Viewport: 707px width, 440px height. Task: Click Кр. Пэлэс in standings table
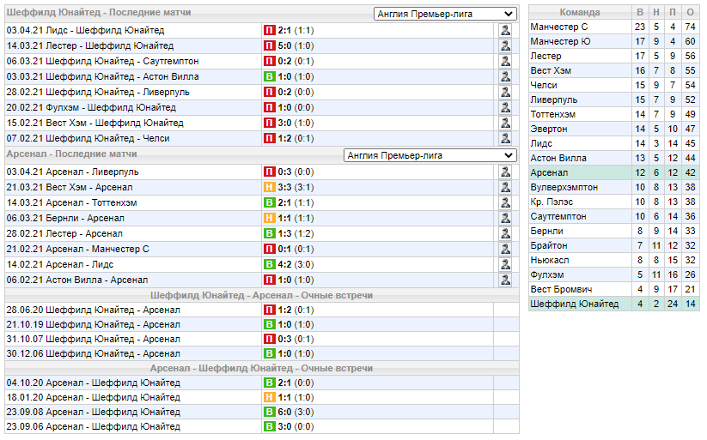552,202
